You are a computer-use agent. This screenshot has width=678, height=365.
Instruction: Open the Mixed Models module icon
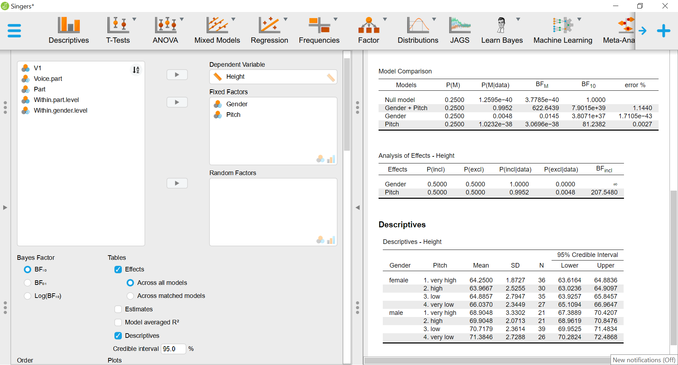coord(217,25)
